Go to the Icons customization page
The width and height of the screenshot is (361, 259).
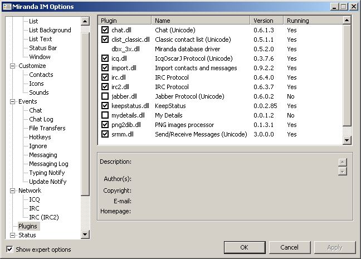36,84
